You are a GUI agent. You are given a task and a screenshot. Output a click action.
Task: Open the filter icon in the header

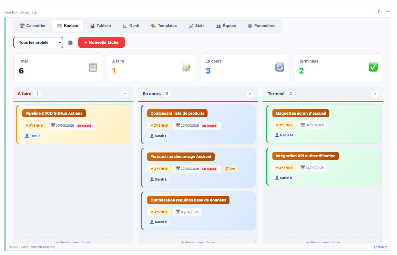[377, 12]
